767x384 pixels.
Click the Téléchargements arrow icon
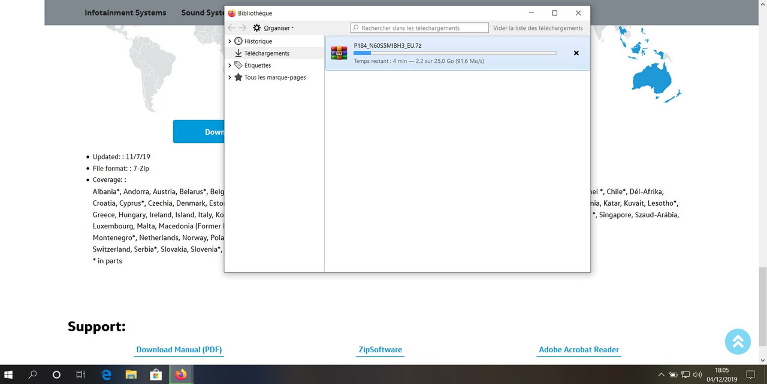[x=238, y=53]
